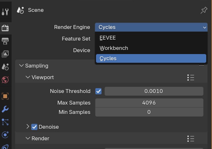Toggle the Denoise checkbox
Screen dimensions: 212x149
[x=34, y=127]
